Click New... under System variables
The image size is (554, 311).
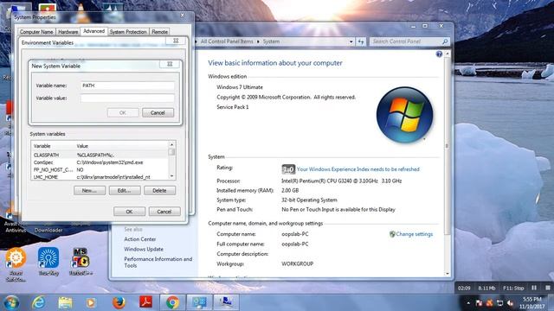coord(89,190)
